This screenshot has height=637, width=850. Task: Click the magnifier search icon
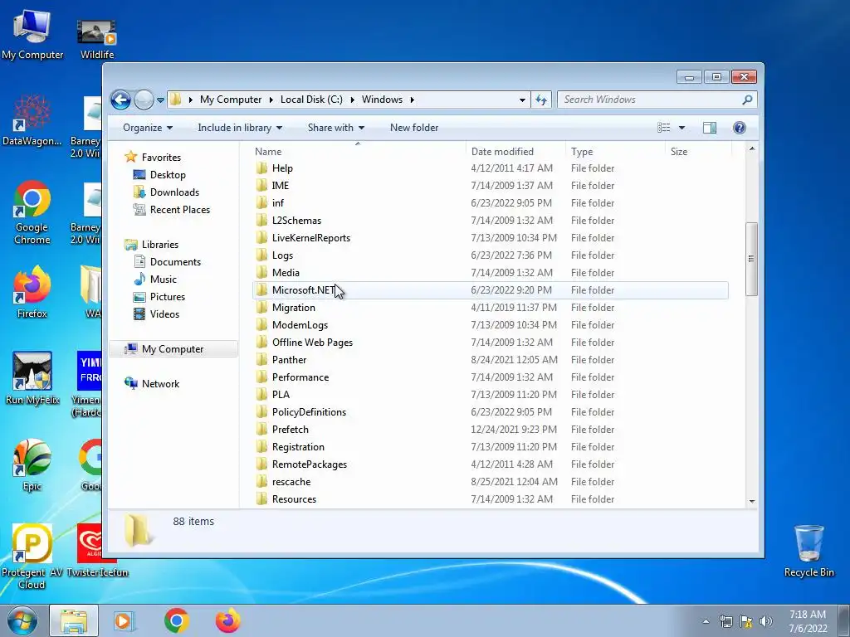coord(747,100)
